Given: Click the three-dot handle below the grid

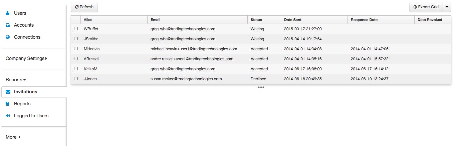Looking at the screenshot, I should [x=261, y=87].
